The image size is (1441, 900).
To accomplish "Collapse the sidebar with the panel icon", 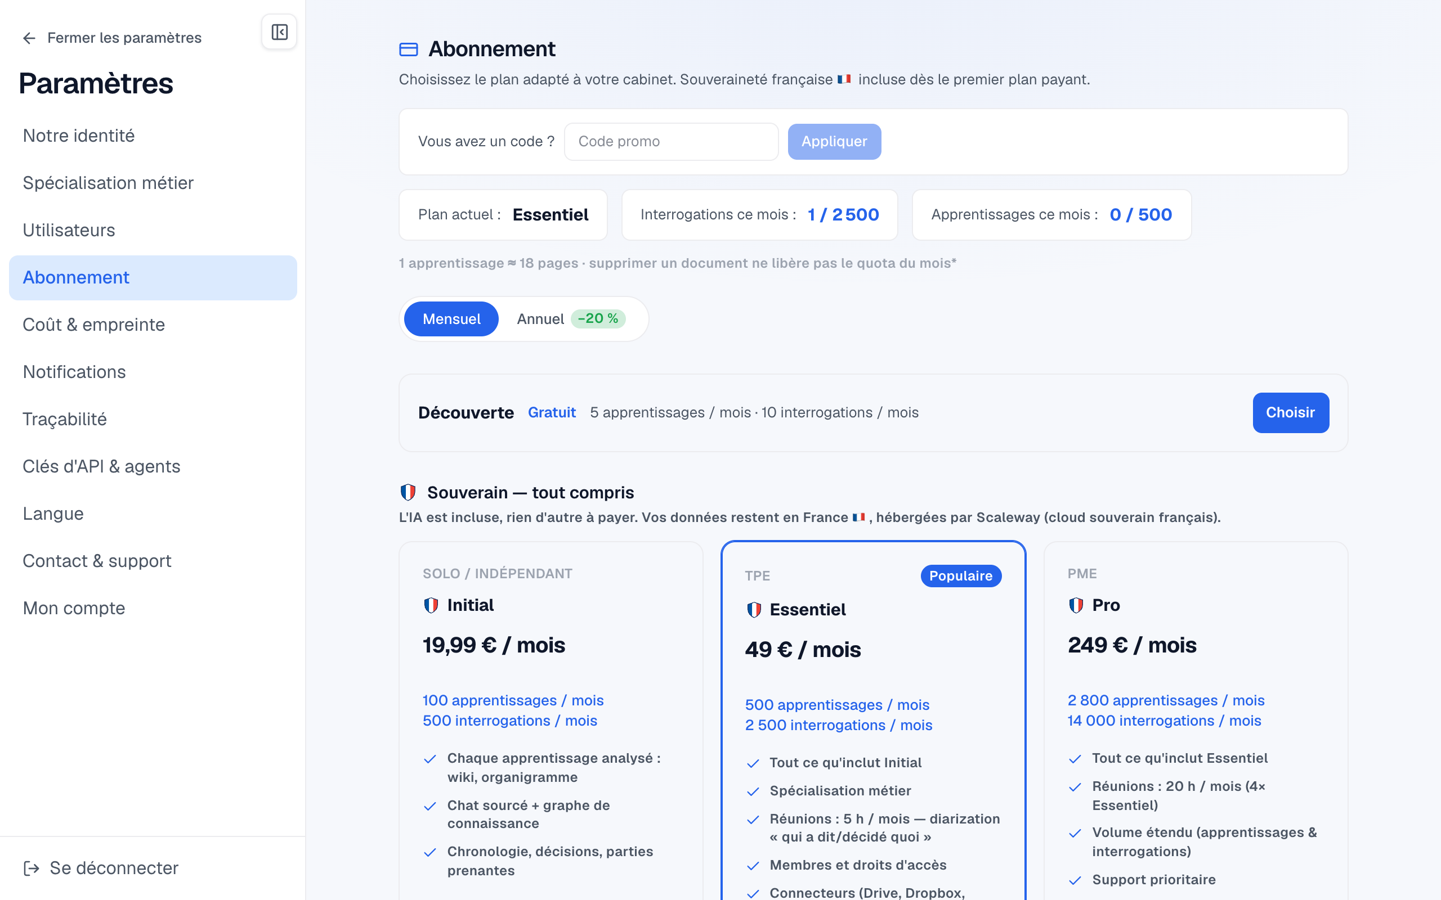I will point(279,32).
